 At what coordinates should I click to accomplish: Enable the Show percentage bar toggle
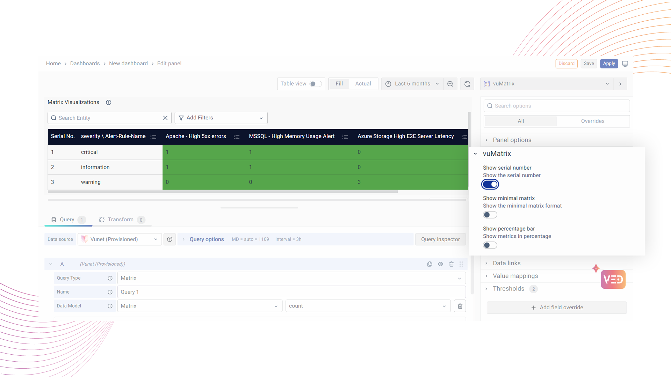490,245
